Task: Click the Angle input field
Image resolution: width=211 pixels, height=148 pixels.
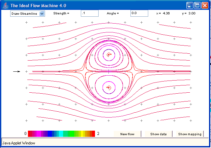Action: pyautogui.click(x=139, y=13)
